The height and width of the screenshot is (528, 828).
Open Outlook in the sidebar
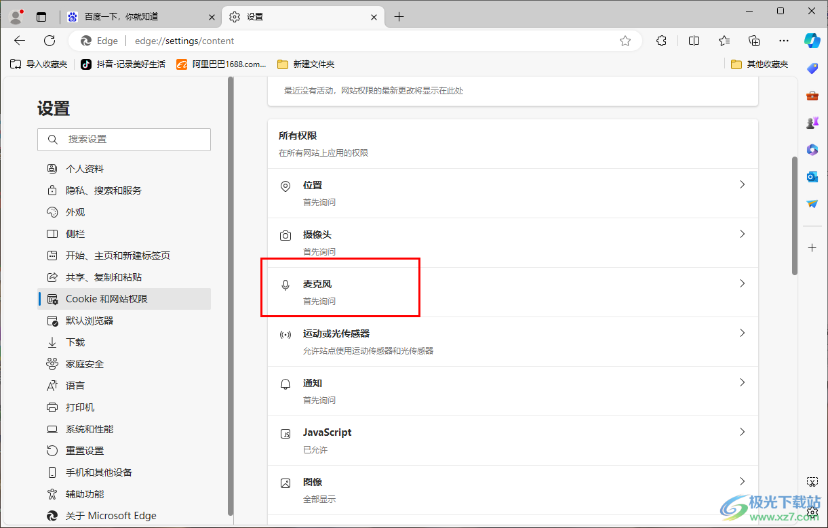coord(812,177)
